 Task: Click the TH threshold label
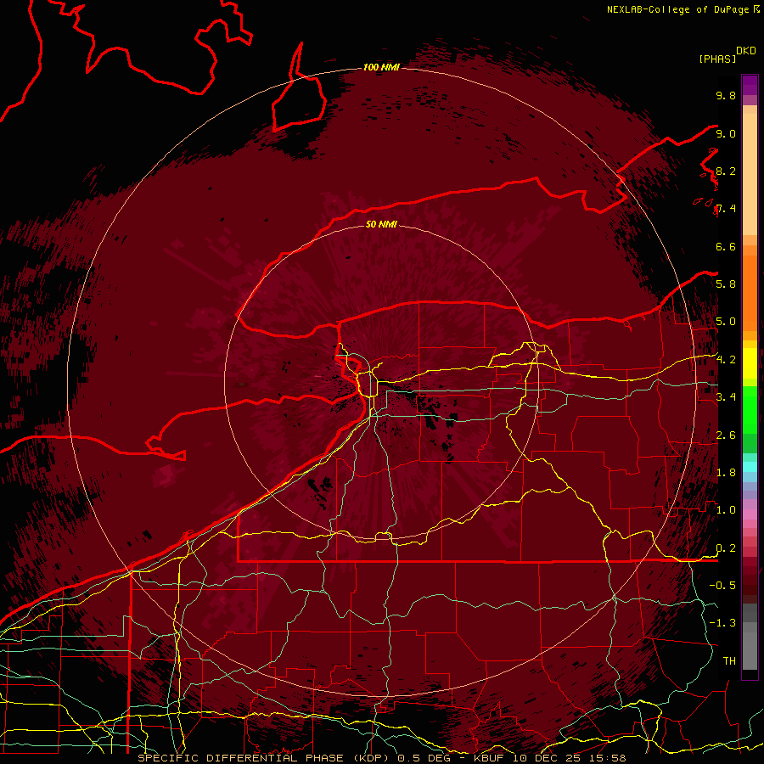click(x=729, y=661)
